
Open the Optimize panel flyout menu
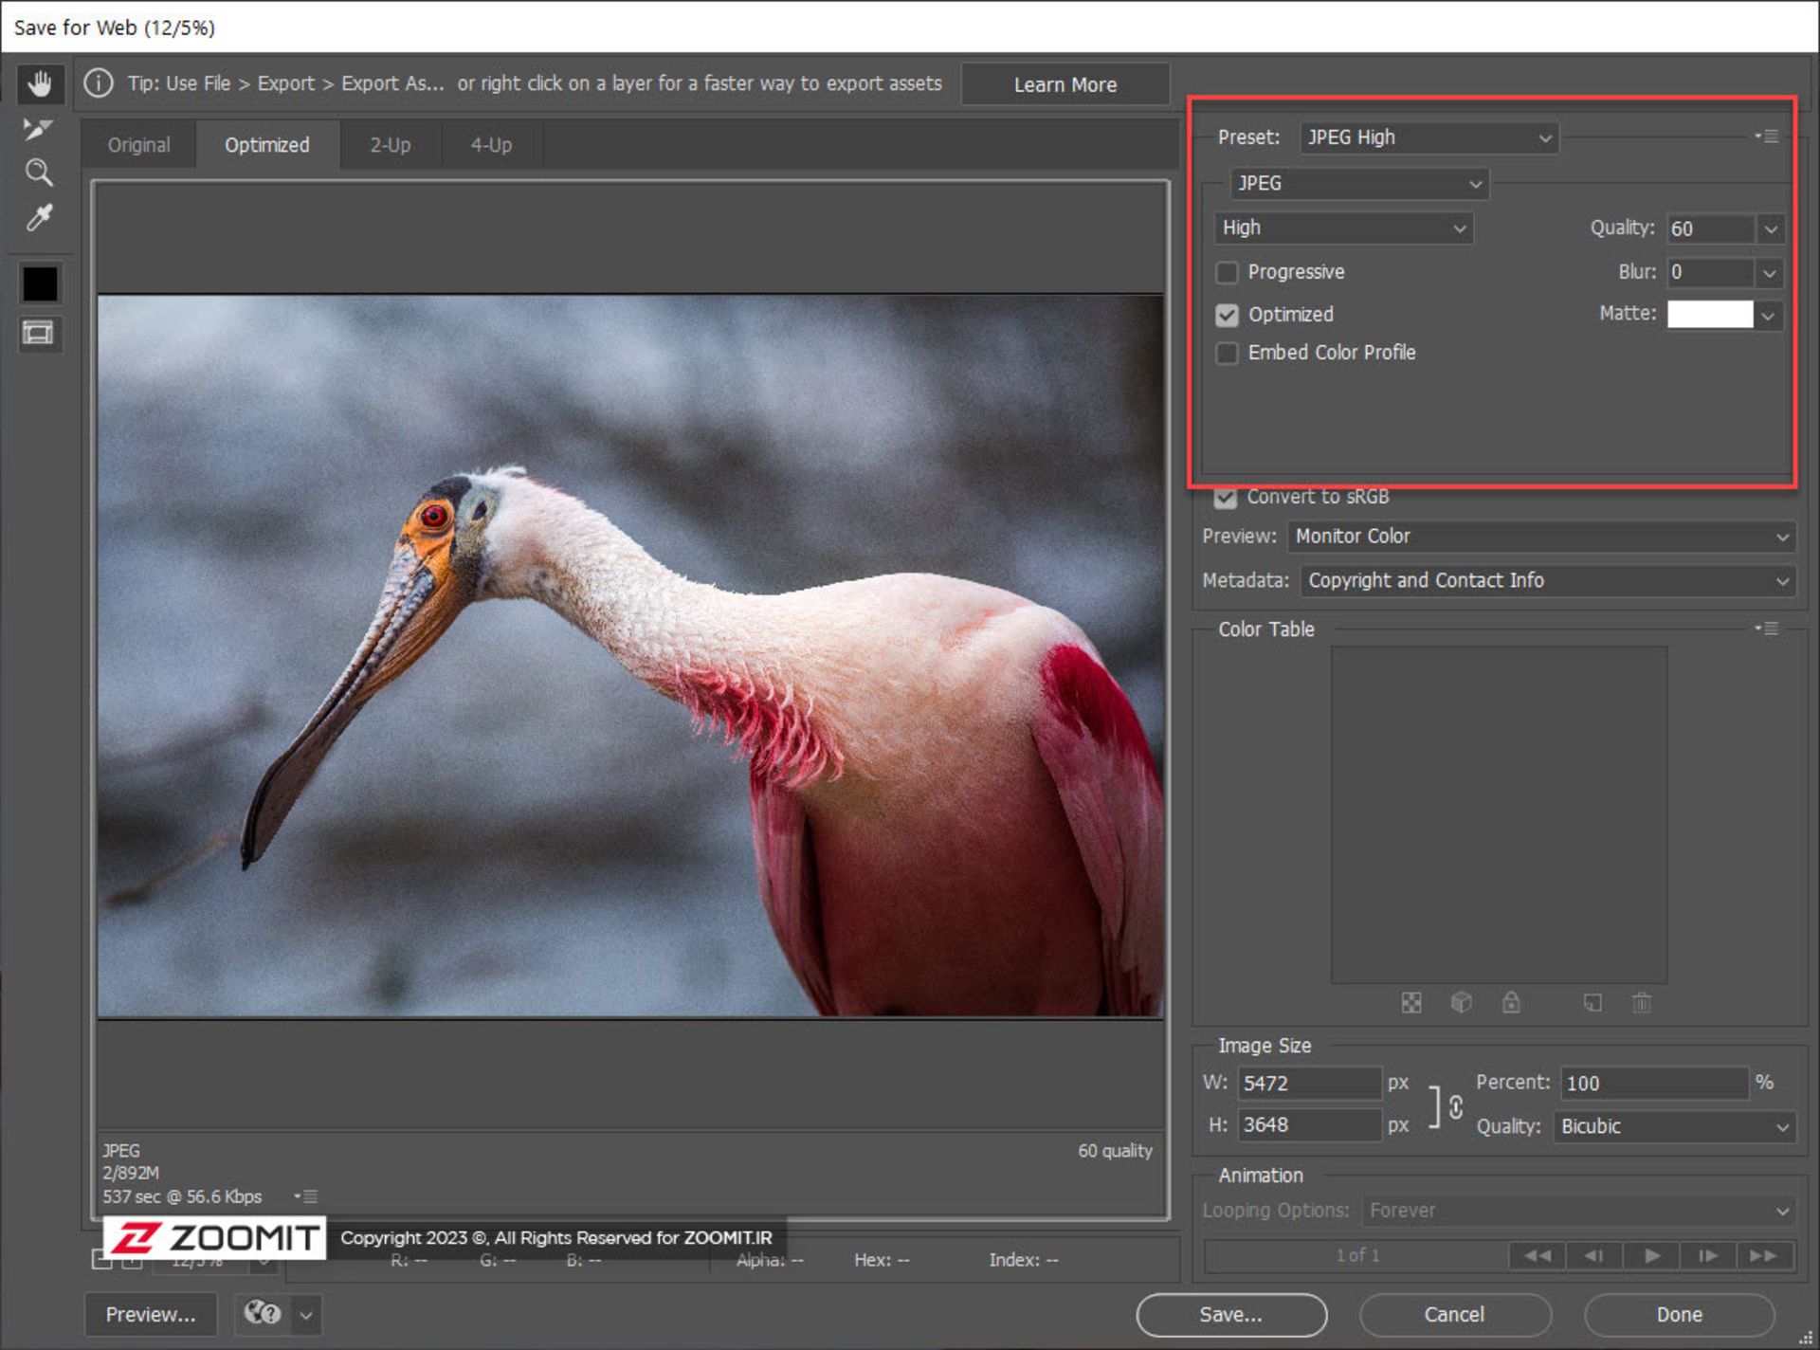point(1767,137)
